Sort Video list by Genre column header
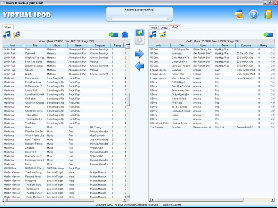 78,45
